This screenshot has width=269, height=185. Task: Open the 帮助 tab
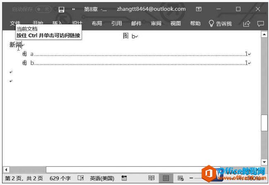(x=195, y=23)
